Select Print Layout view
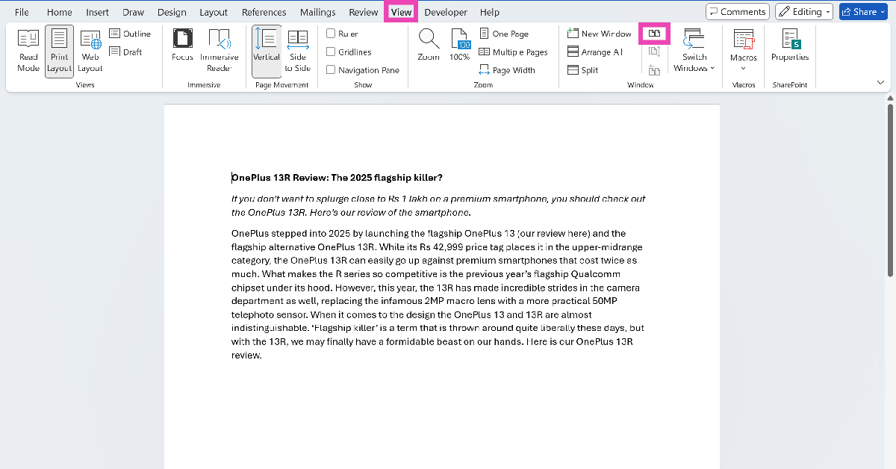 coord(59,52)
